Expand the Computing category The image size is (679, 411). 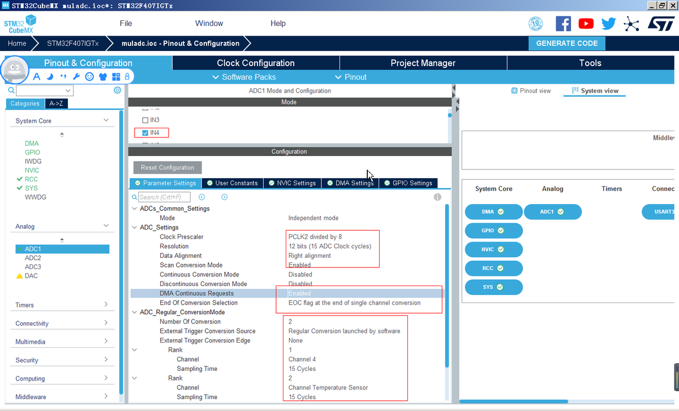106,378
